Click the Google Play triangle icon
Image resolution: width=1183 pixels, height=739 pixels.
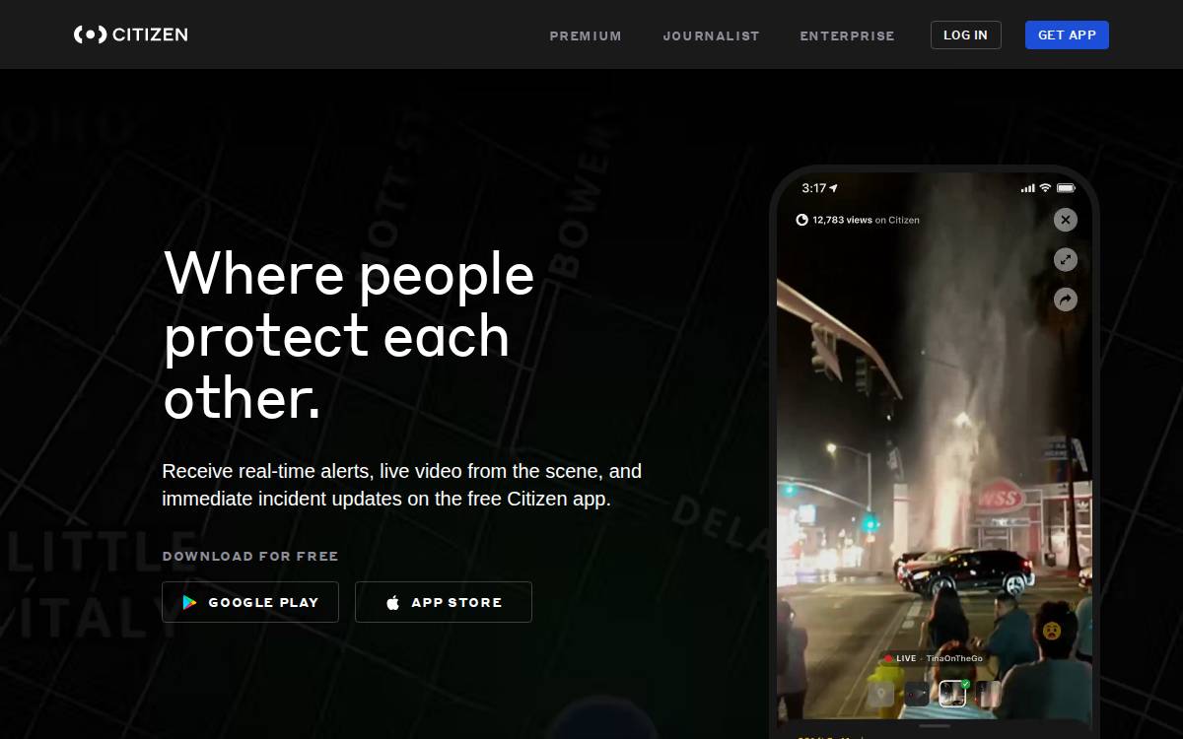point(189,602)
